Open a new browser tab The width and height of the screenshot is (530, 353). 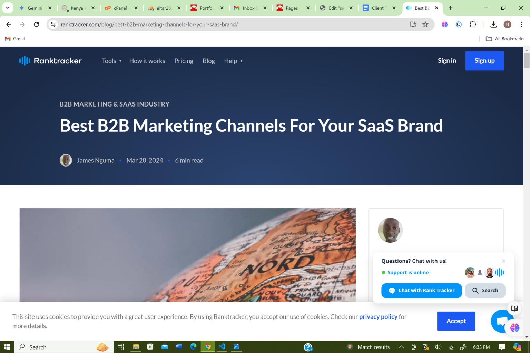pyautogui.click(x=450, y=8)
